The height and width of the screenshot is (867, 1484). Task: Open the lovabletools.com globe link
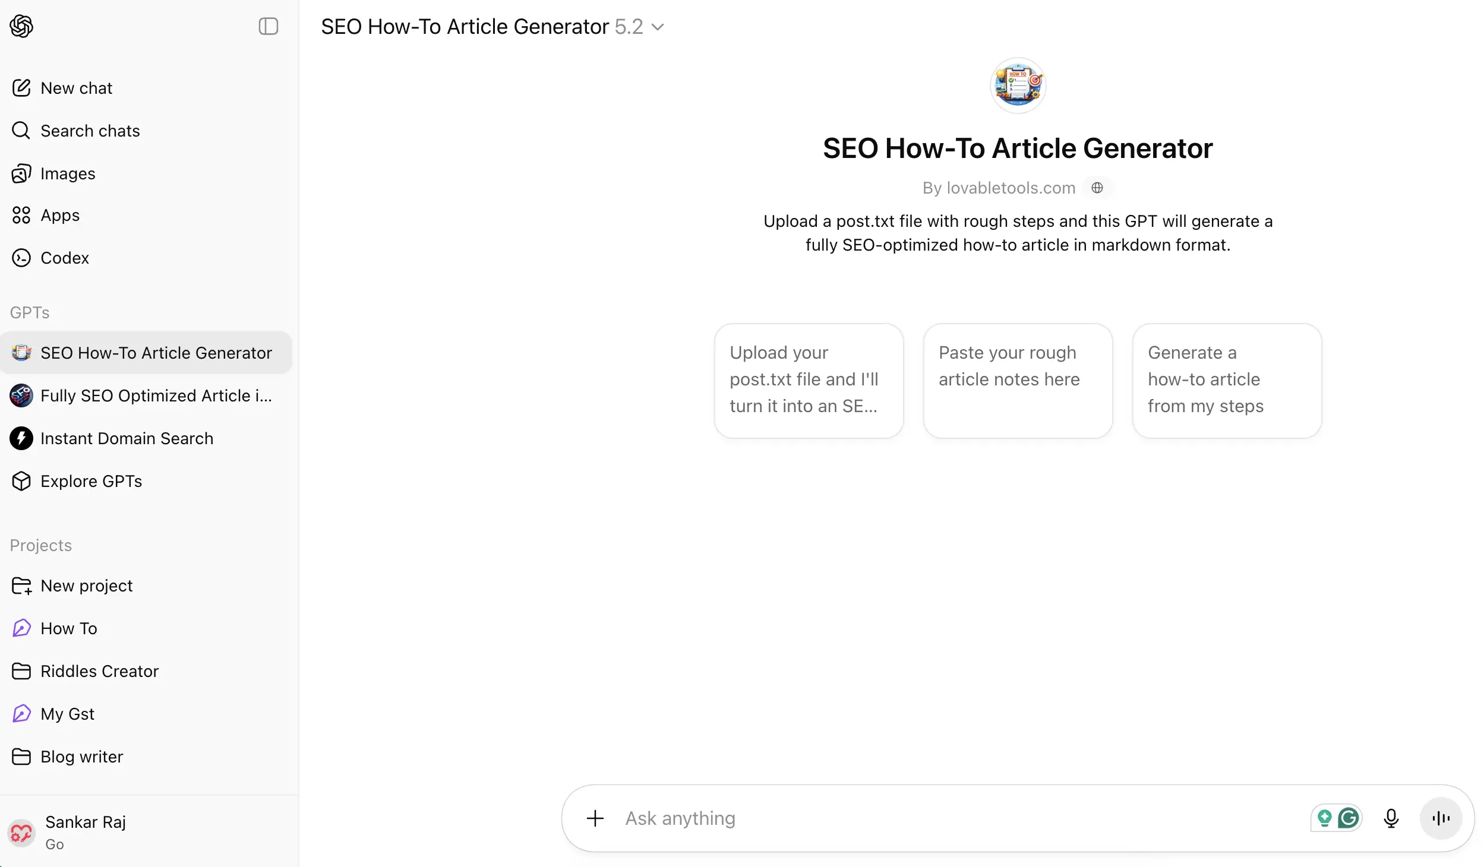click(x=1097, y=188)
